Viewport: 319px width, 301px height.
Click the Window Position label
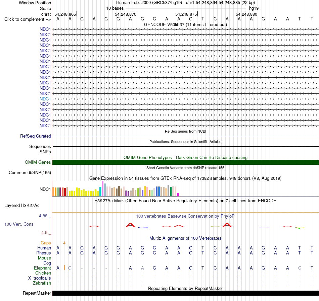click(35, 3)
